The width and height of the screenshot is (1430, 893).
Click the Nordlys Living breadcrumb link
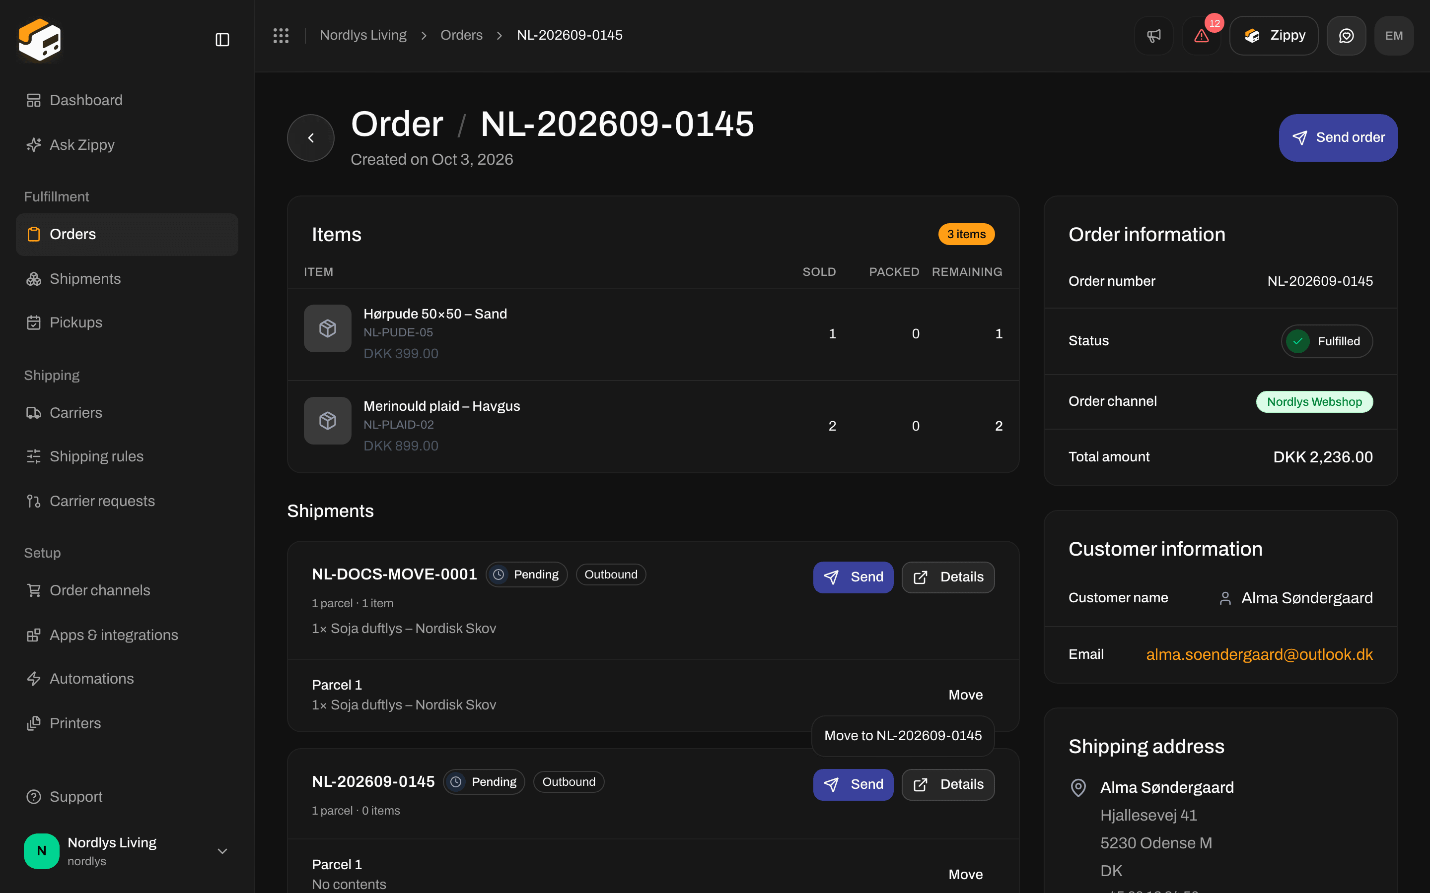363,35
